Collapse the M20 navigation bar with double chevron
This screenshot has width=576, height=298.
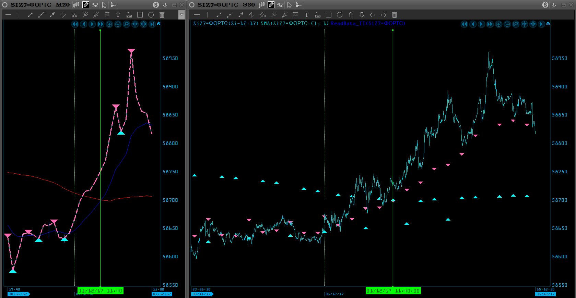[x=158, y=24]
